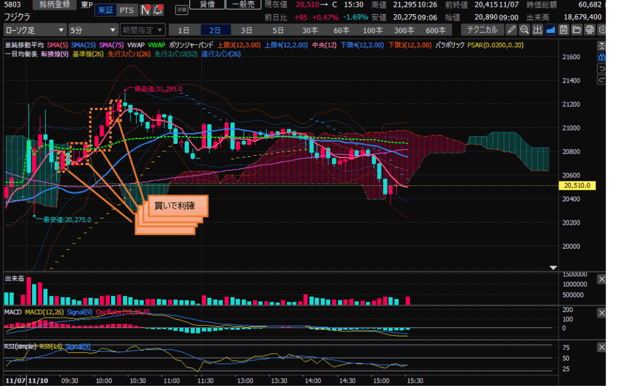
Task: Toggle the highlighted area chart icon
Action: (x=551, y=30)
